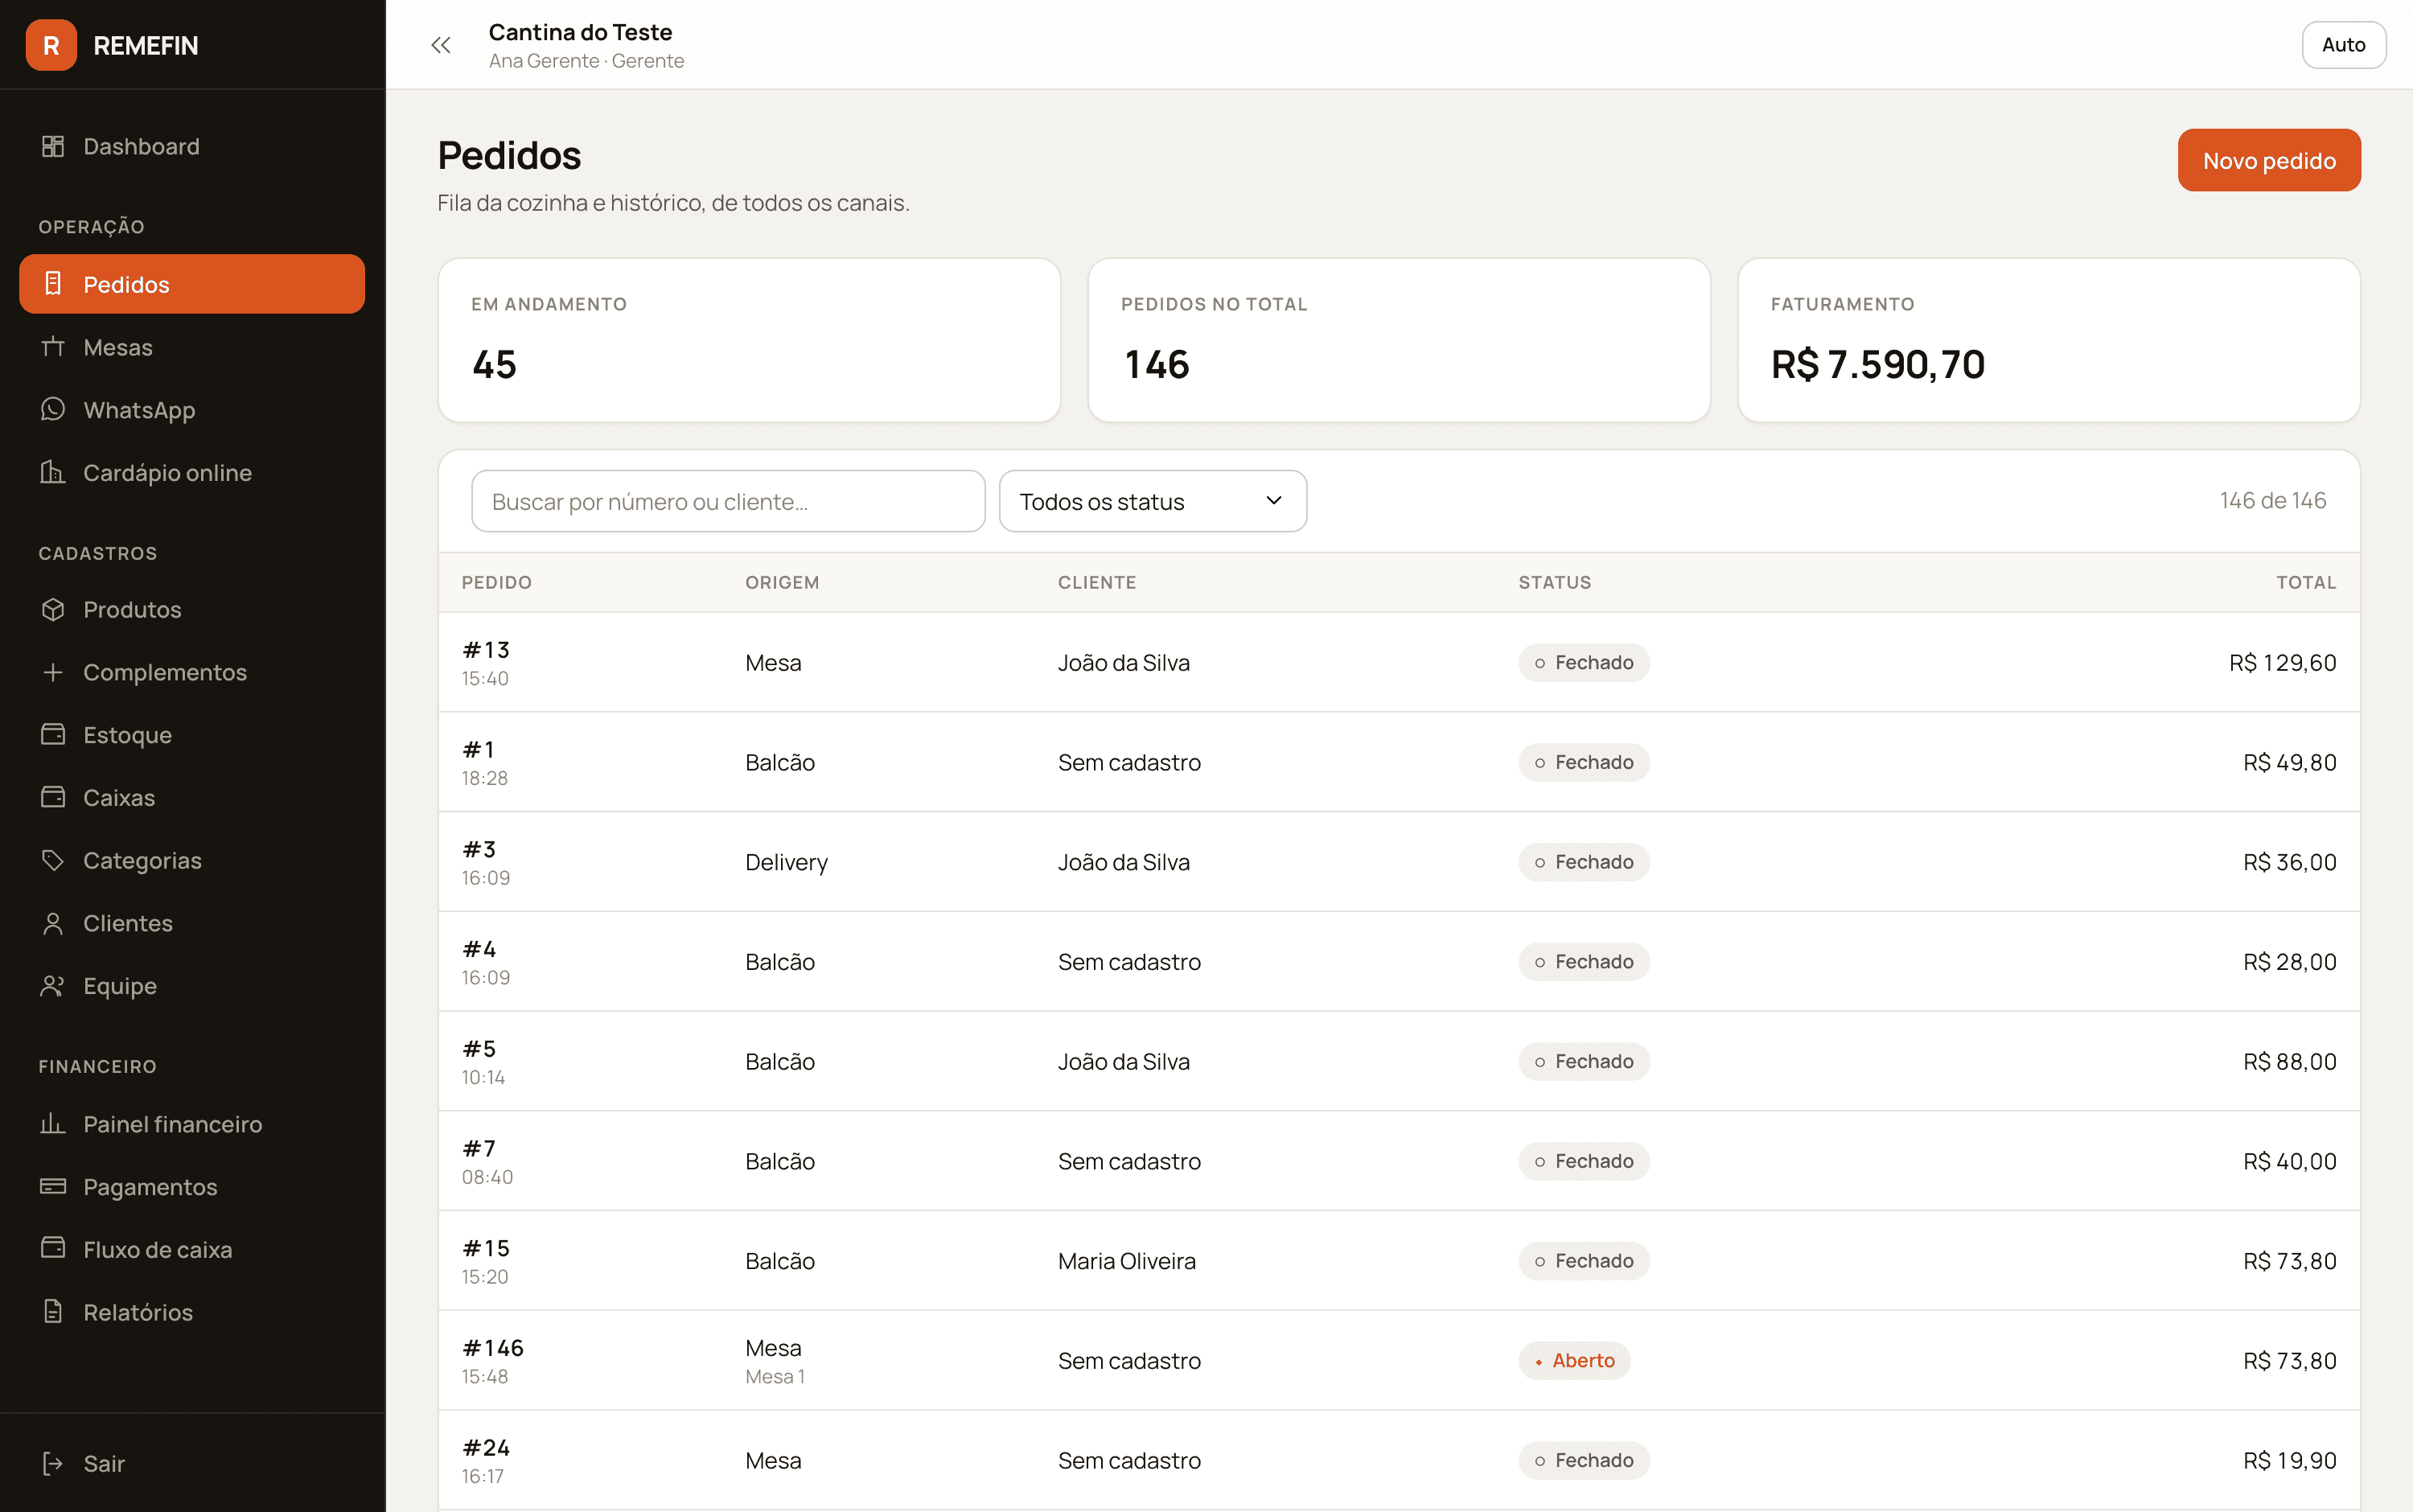Click Ana Gerente · Gerente user label
The width and height of the screenshot is (2413, 1512).
[x=586, y=61]
